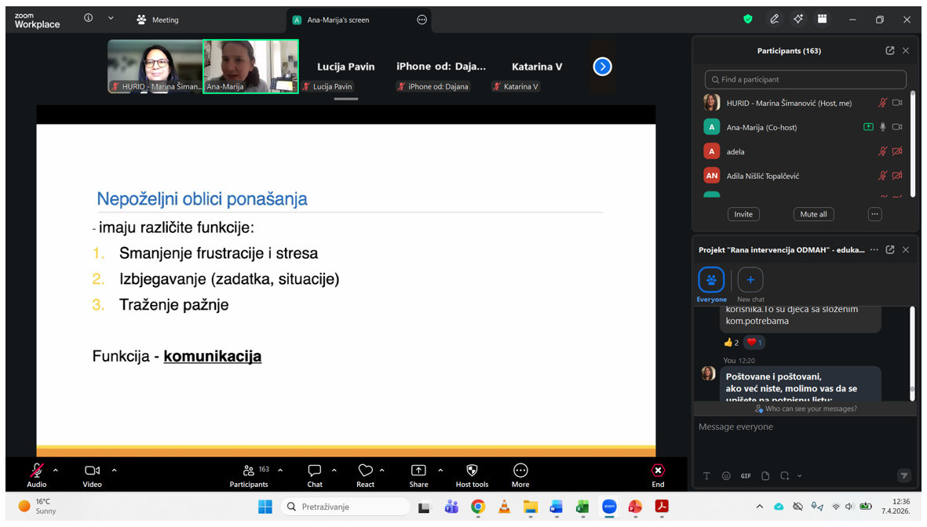
Task: Open the dropdown next to screenshot icon
Action: [x=800, y=476]
